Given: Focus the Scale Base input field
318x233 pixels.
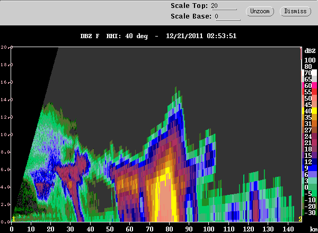Looking at the screenshot, I should [x=227, y=16].
